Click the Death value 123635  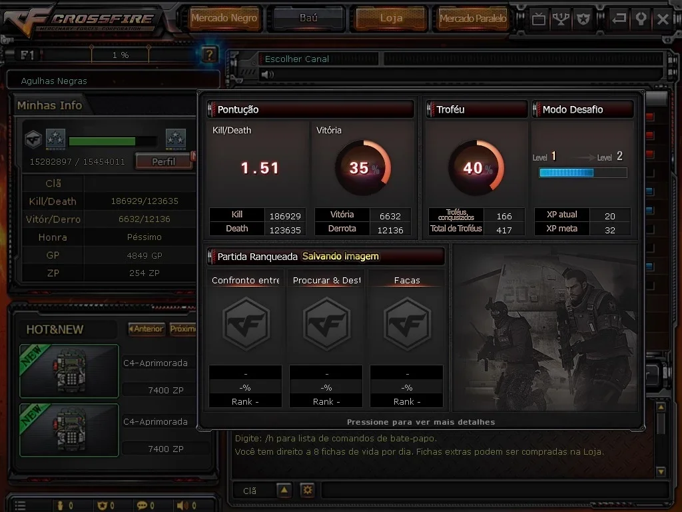[285, 230]
